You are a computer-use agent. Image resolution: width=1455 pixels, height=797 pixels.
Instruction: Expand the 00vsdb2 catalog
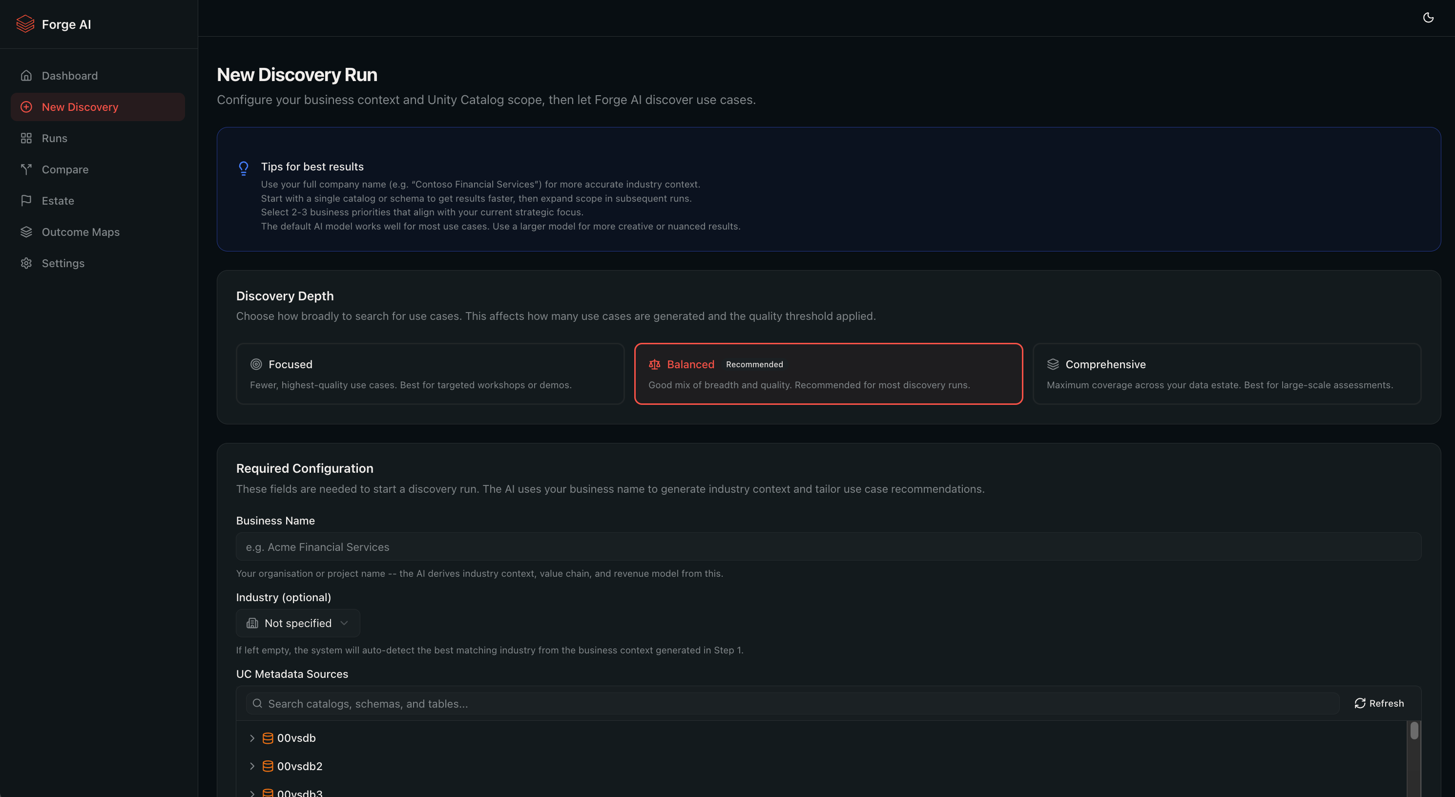point(252,767)
